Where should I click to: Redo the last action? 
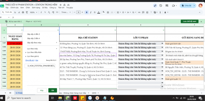point(19,13)
